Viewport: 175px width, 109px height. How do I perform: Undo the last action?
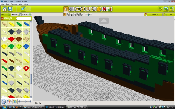[x=23, y=9]
